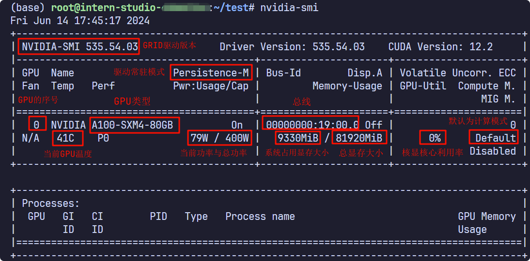This screenshot has height=261, width=530.
Task: Click the CUDA Version: 12.2 text
Action: (440, 46)
